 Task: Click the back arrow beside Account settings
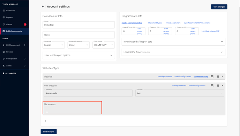43,7
